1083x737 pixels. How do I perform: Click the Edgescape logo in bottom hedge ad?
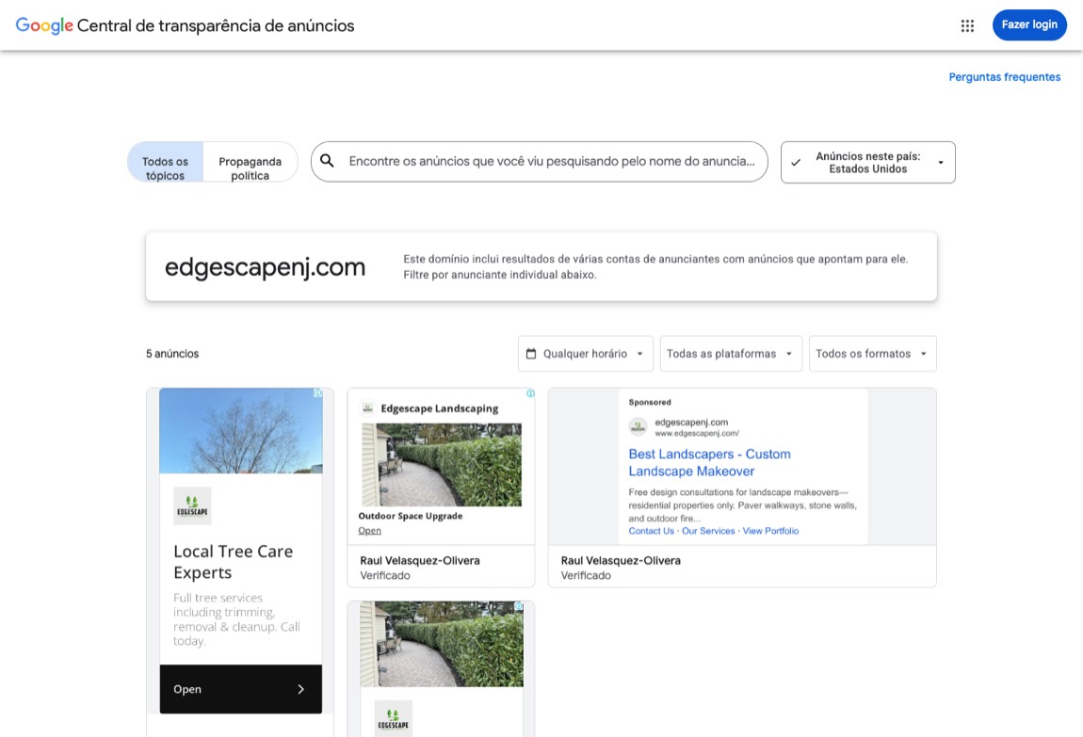[393, 718]
